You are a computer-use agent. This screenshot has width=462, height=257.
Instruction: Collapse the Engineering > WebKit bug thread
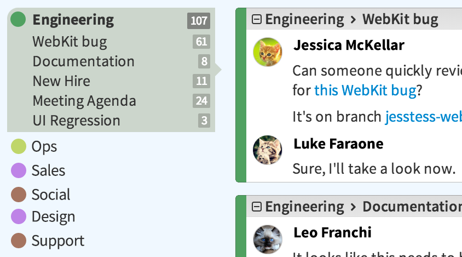coord(257,20)
